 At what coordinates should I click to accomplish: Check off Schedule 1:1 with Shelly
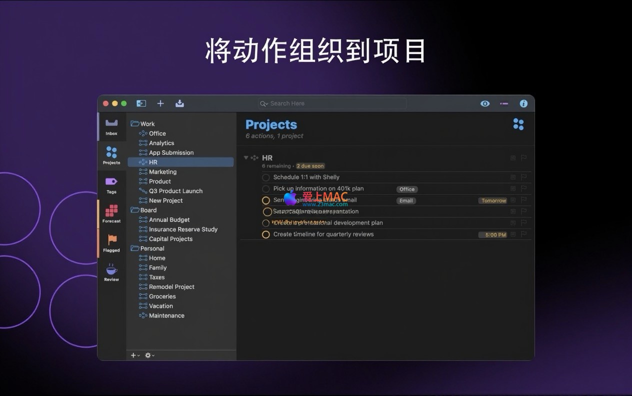(266, 177)
